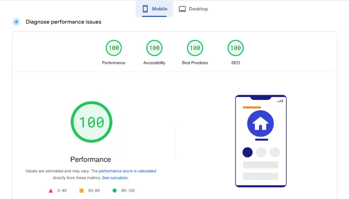Viewport: 349px width, 199px height.
Task: Click the orange square 50–89 legend icon
Action: point(81,191)
